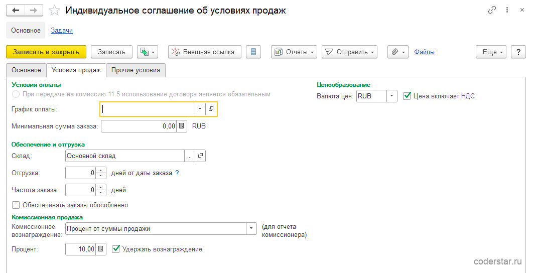Click the Валюта цен field showing RUB

click(371, 96)
